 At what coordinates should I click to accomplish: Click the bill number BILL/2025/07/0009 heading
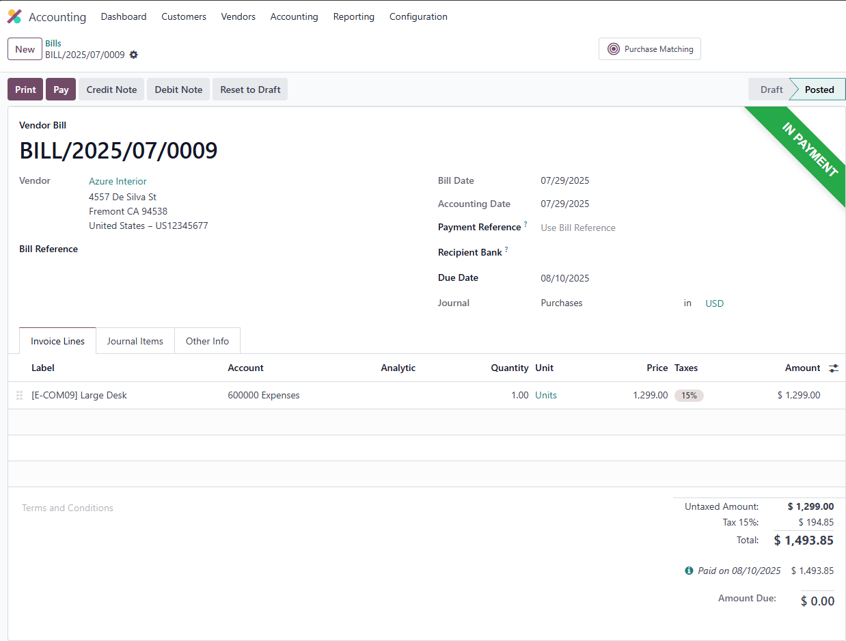click(118, 150)
